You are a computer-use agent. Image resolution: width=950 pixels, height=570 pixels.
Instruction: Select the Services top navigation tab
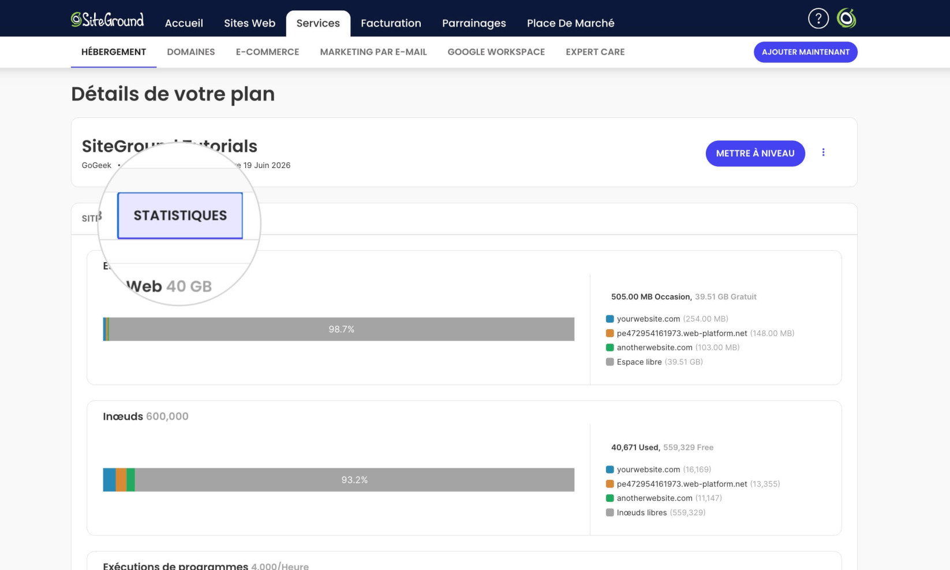point(318,23)
